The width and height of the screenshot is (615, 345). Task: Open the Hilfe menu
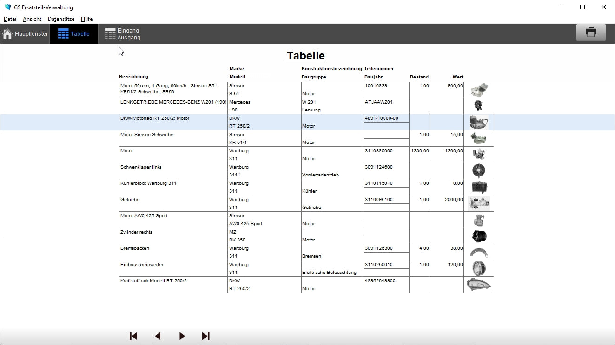coord(86,19)
